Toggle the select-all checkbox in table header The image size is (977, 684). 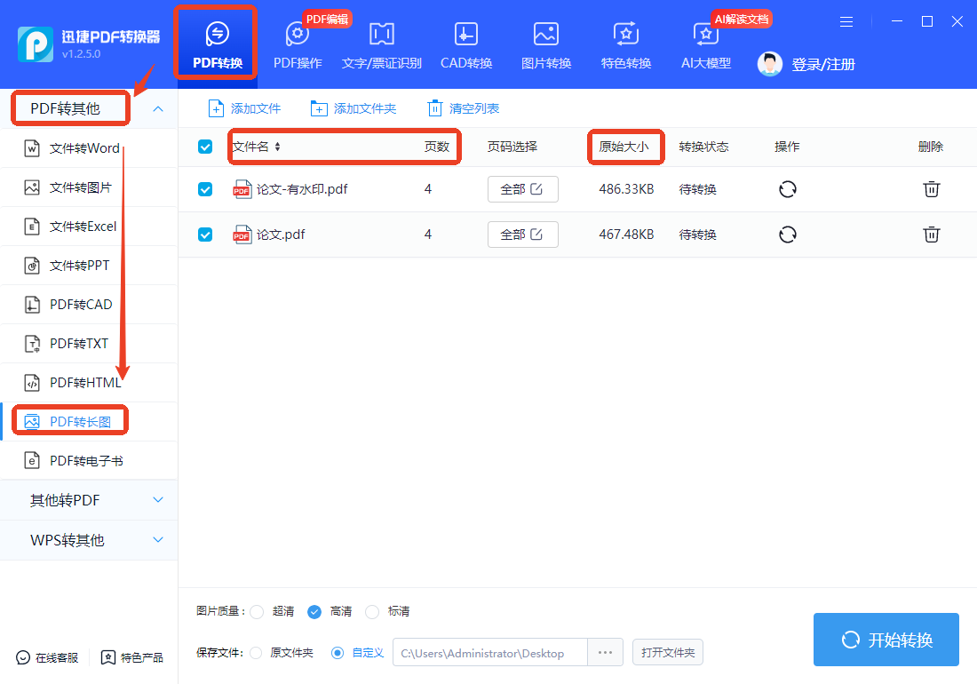205,147
